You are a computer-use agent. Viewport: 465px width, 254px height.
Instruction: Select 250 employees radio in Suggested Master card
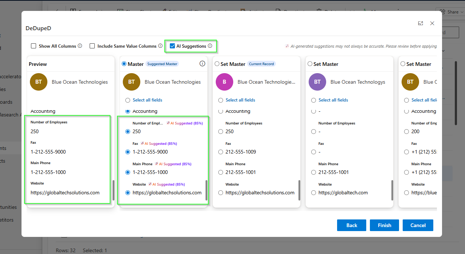(x=128, y=131)
